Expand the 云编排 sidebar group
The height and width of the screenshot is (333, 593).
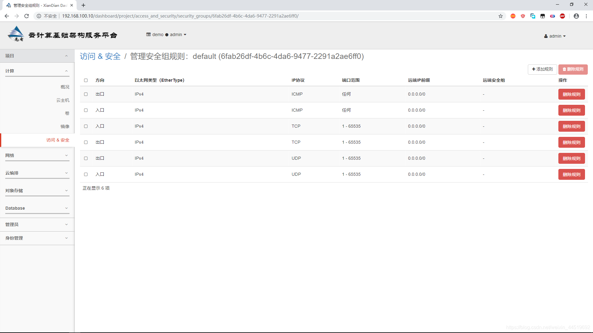coord(37,173)
